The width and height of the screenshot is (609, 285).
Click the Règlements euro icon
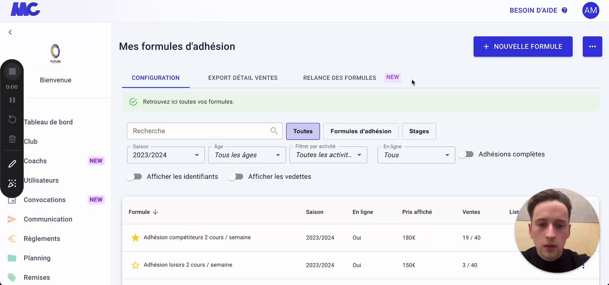pyautogui.click(x=12, y=239)
